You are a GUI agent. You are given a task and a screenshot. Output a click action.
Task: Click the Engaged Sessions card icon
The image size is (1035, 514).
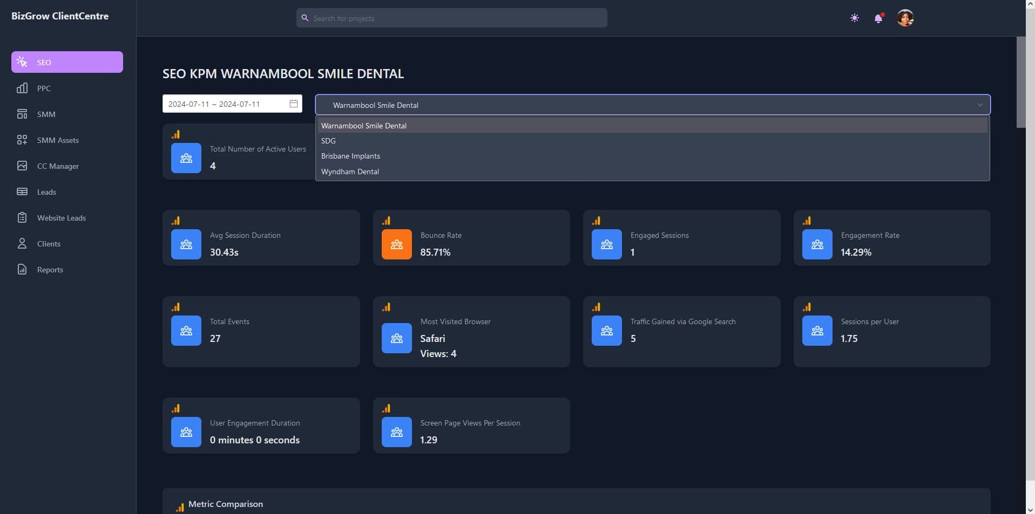tap(607, 244)
